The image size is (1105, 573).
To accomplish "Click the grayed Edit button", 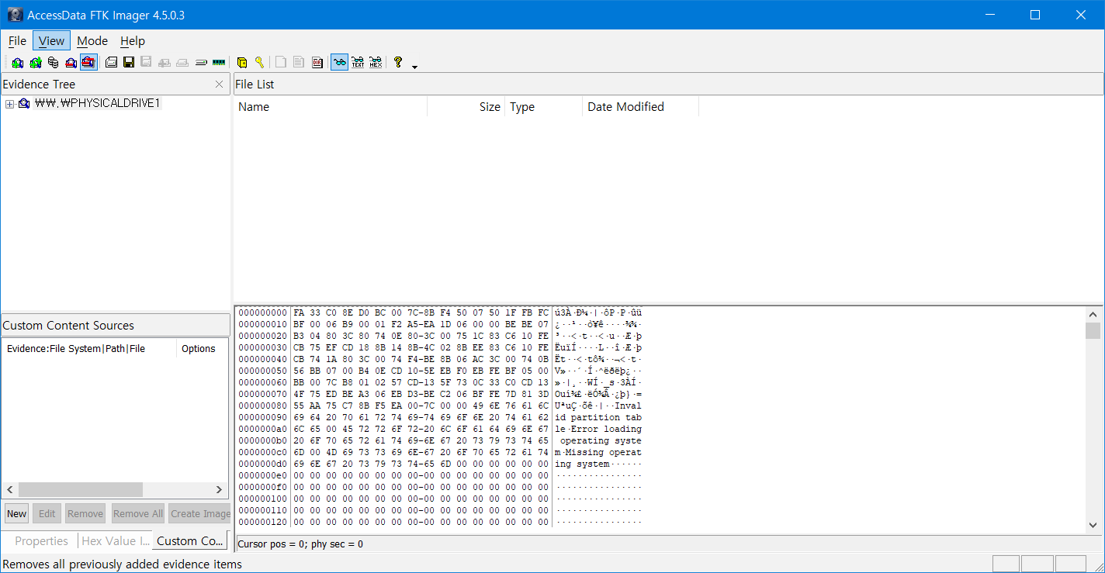I will coord(47,513).
